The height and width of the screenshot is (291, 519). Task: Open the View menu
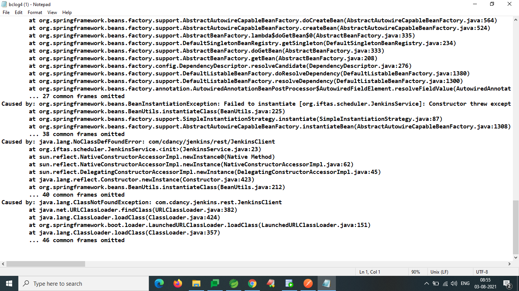click(52, 12)
